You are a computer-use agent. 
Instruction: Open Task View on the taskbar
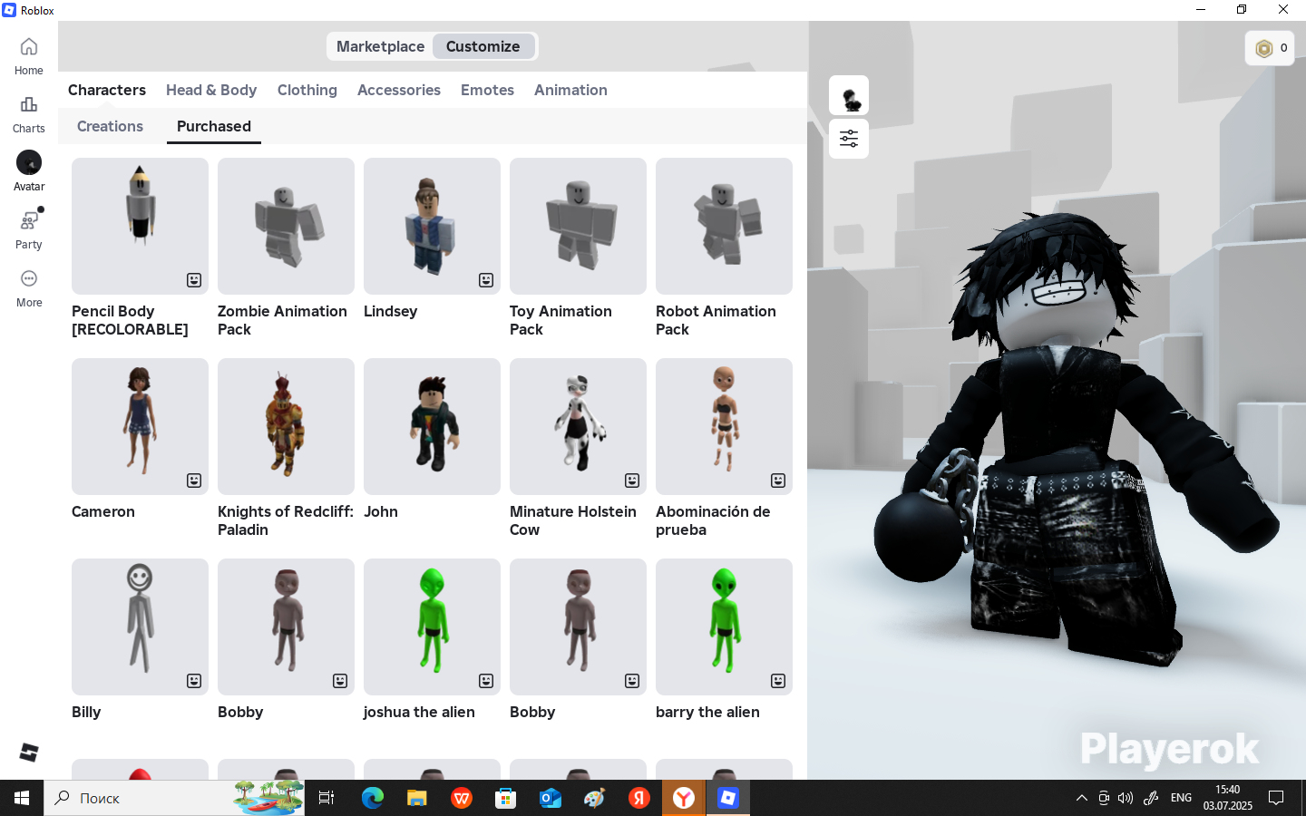coord(326,798)
